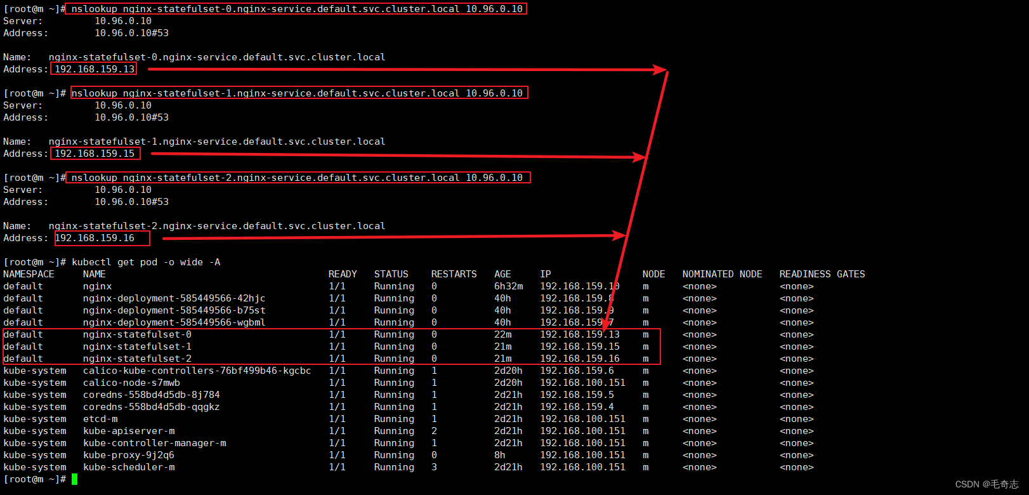The width and height of the screenshot is (1029, 495).
Task: Click pod name coredns-558bd4d5db-qqgkz
Action: tap(151, 407)
